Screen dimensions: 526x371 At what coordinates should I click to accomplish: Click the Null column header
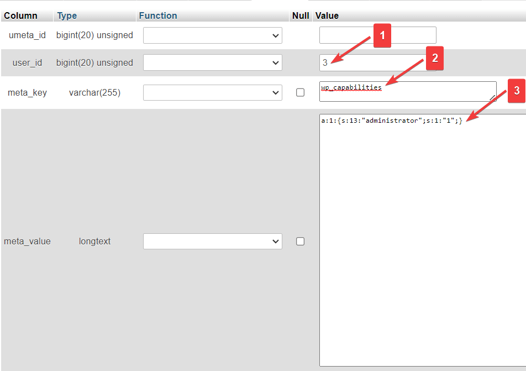click(x=300, y=15)
